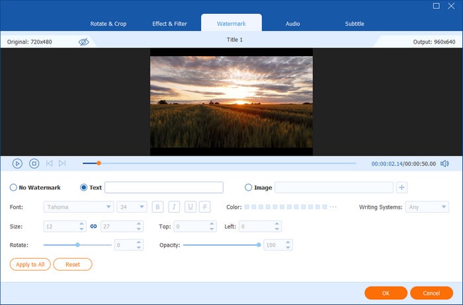The height and width of the screenshot is (305, 463).
Task: Mute audio with the volume icon
Action: (x=445, y=164)
